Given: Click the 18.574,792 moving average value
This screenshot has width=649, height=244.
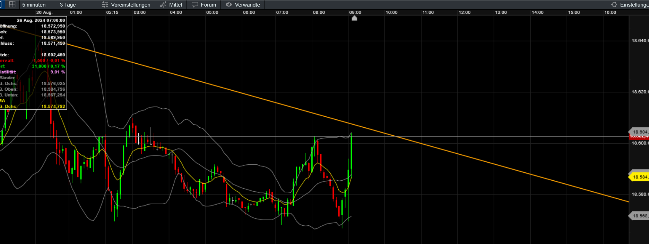Looking at the screenshot, I should (53, 106).
